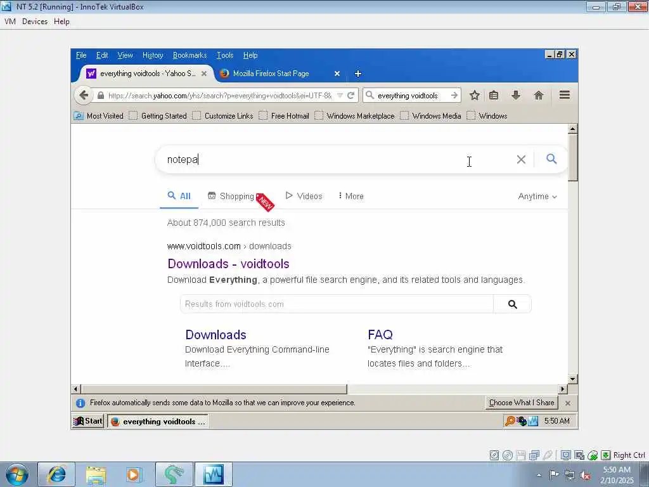Submit Yahoo search with blue magnifier
This screenshot has width=649, height=487.
[x=551, y=159]
